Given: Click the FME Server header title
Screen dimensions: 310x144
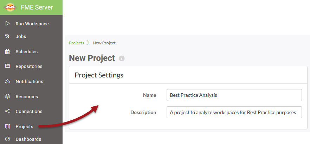Looking at the screenshot, I should tap(37, 7).
